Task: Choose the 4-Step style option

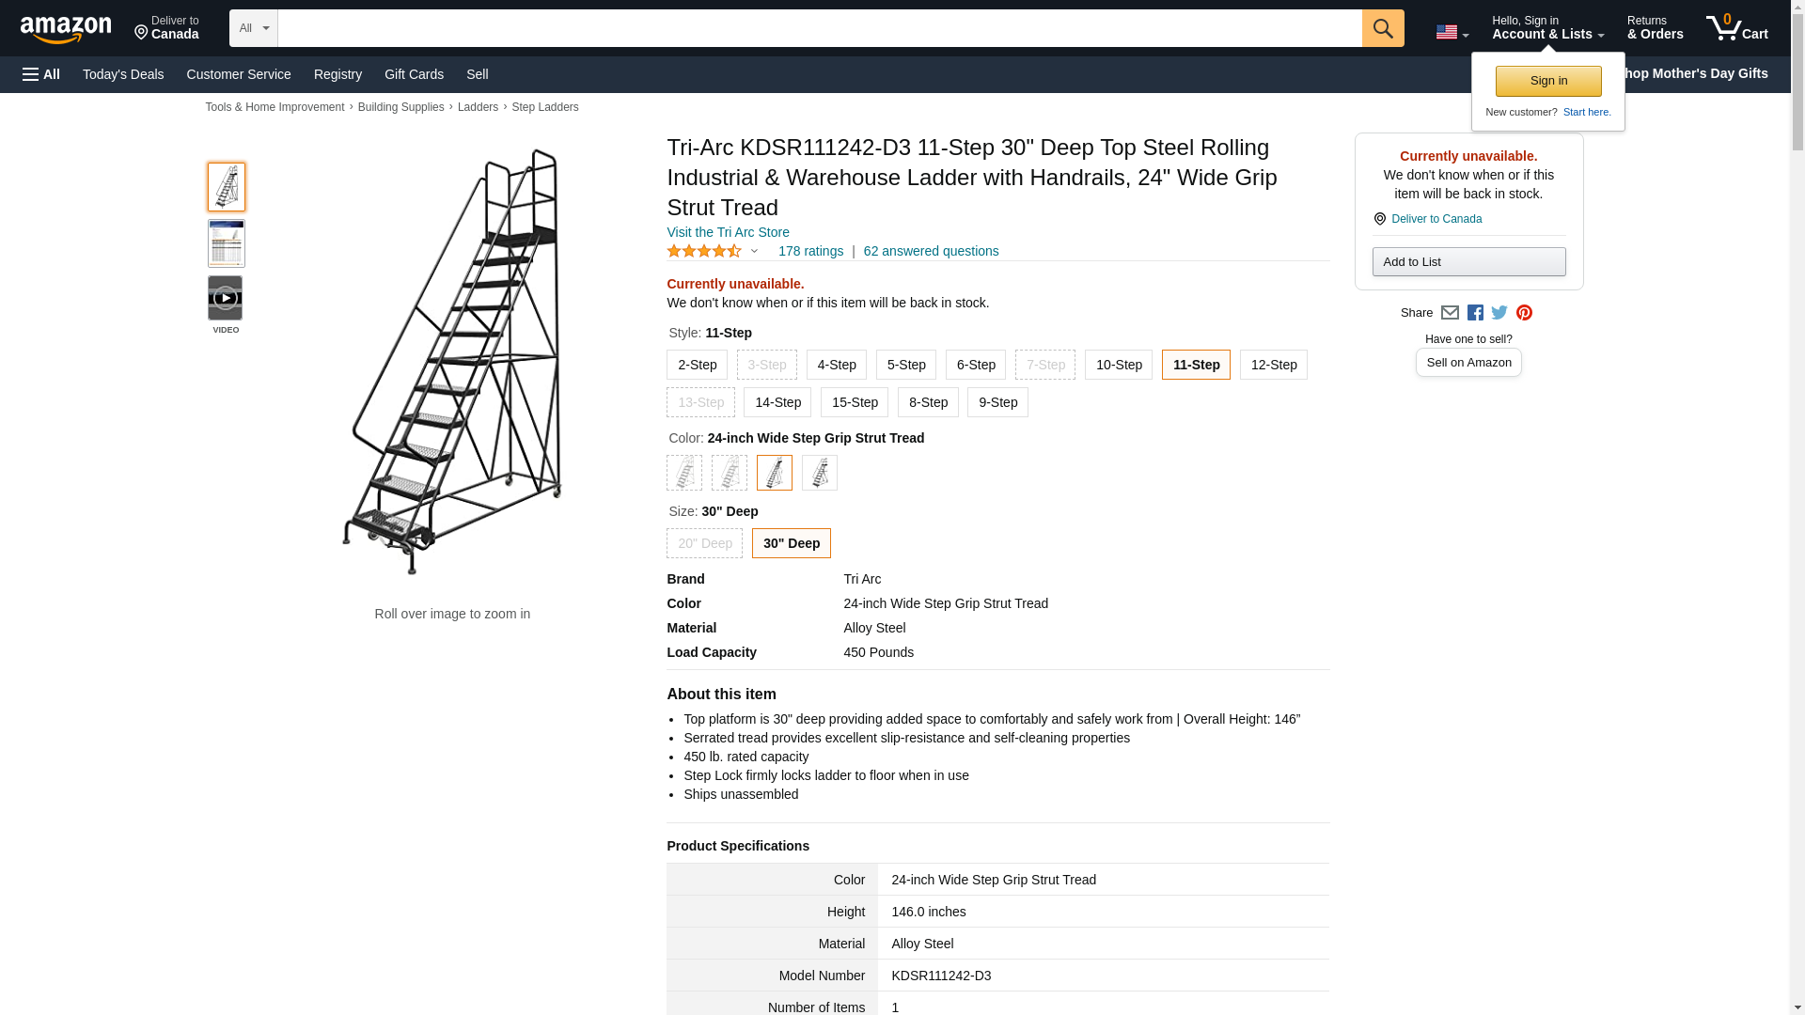Action: pos(836,365)
